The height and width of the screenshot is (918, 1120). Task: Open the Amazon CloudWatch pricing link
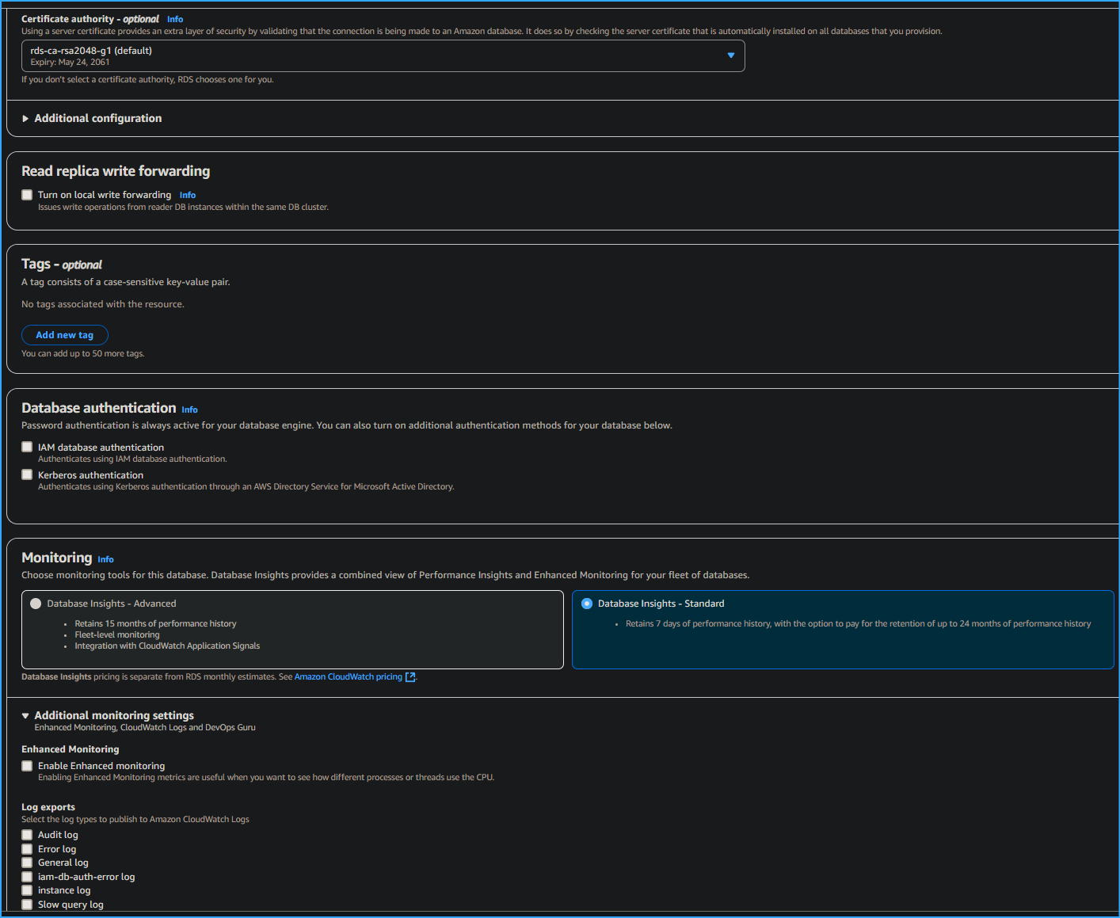click(347, 676)
